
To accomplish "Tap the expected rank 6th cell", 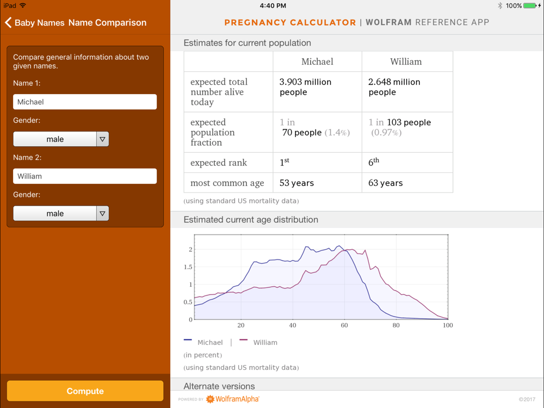I will [x=407, y=162].
